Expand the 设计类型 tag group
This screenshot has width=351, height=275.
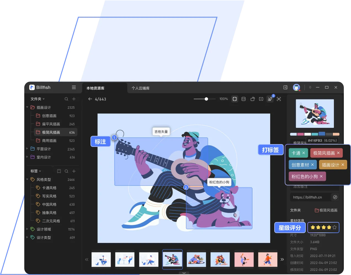pos(27,237)
